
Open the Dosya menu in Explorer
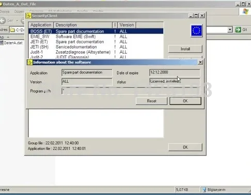pos(5,11)
